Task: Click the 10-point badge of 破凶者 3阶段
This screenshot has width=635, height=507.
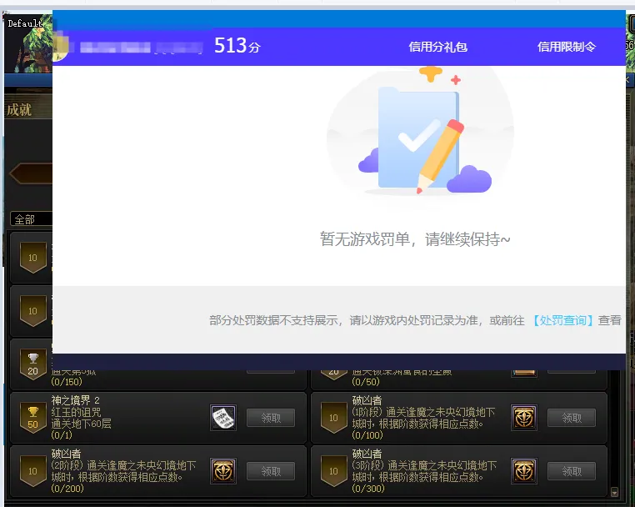Action: (x=333, y=471)
